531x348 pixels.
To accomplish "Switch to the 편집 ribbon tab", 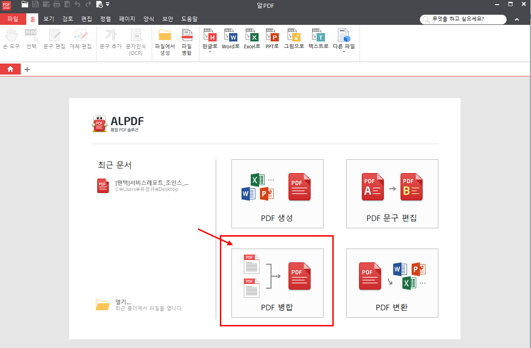I will pos(87,19).
